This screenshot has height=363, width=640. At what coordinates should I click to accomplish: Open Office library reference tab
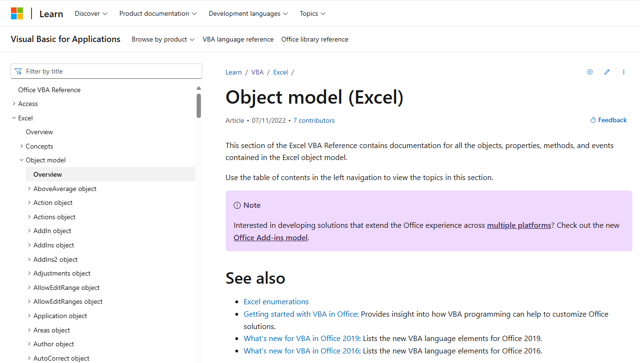pos(315,39)
